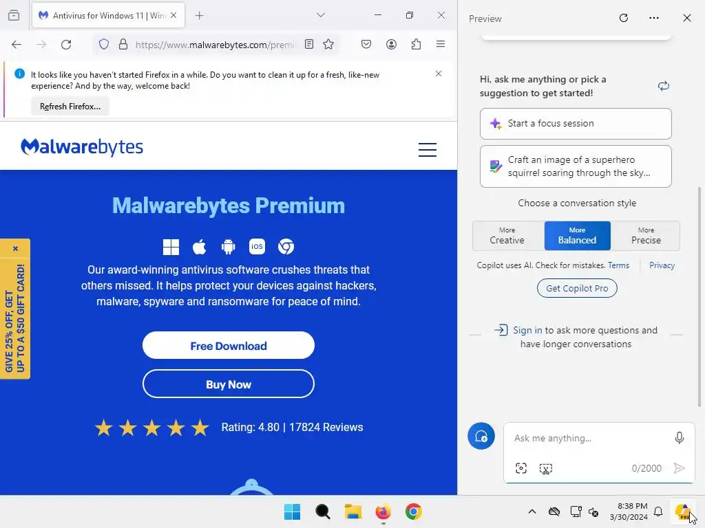Open the Firefox View icon
Viewport: 705px width, 528px height.
[14, 15]
